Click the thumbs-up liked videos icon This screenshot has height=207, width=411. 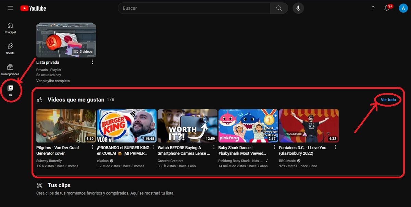point(40,100)
